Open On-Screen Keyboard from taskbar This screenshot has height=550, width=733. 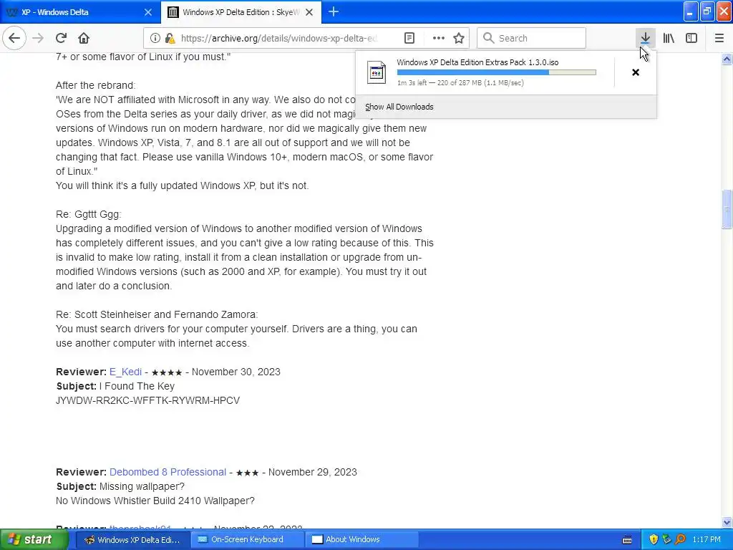tap(247, 539)
